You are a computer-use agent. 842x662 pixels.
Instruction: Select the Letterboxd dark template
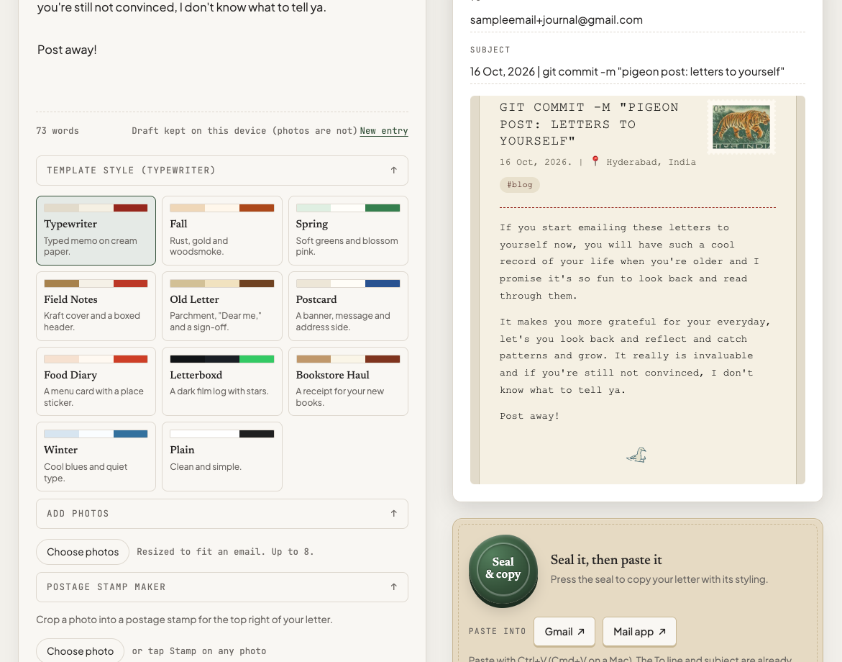(221, 381)
